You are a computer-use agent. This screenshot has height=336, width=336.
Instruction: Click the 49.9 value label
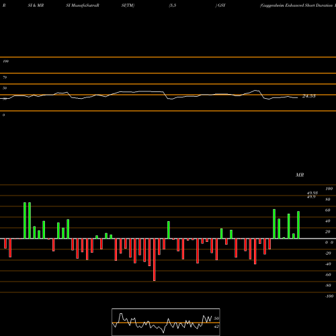311,197
